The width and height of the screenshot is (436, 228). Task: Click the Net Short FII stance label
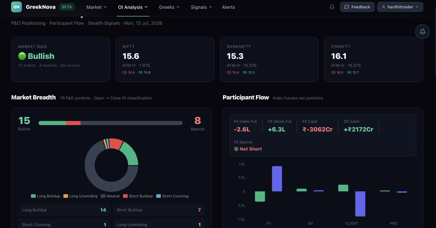pos(251,149)
